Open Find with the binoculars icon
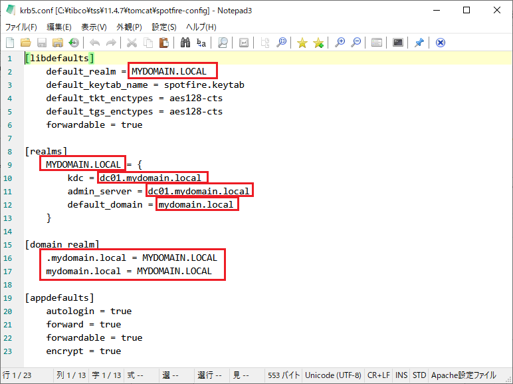Image resolution: width=513 pixels, height=384 pixels. (x=185, y=43)
